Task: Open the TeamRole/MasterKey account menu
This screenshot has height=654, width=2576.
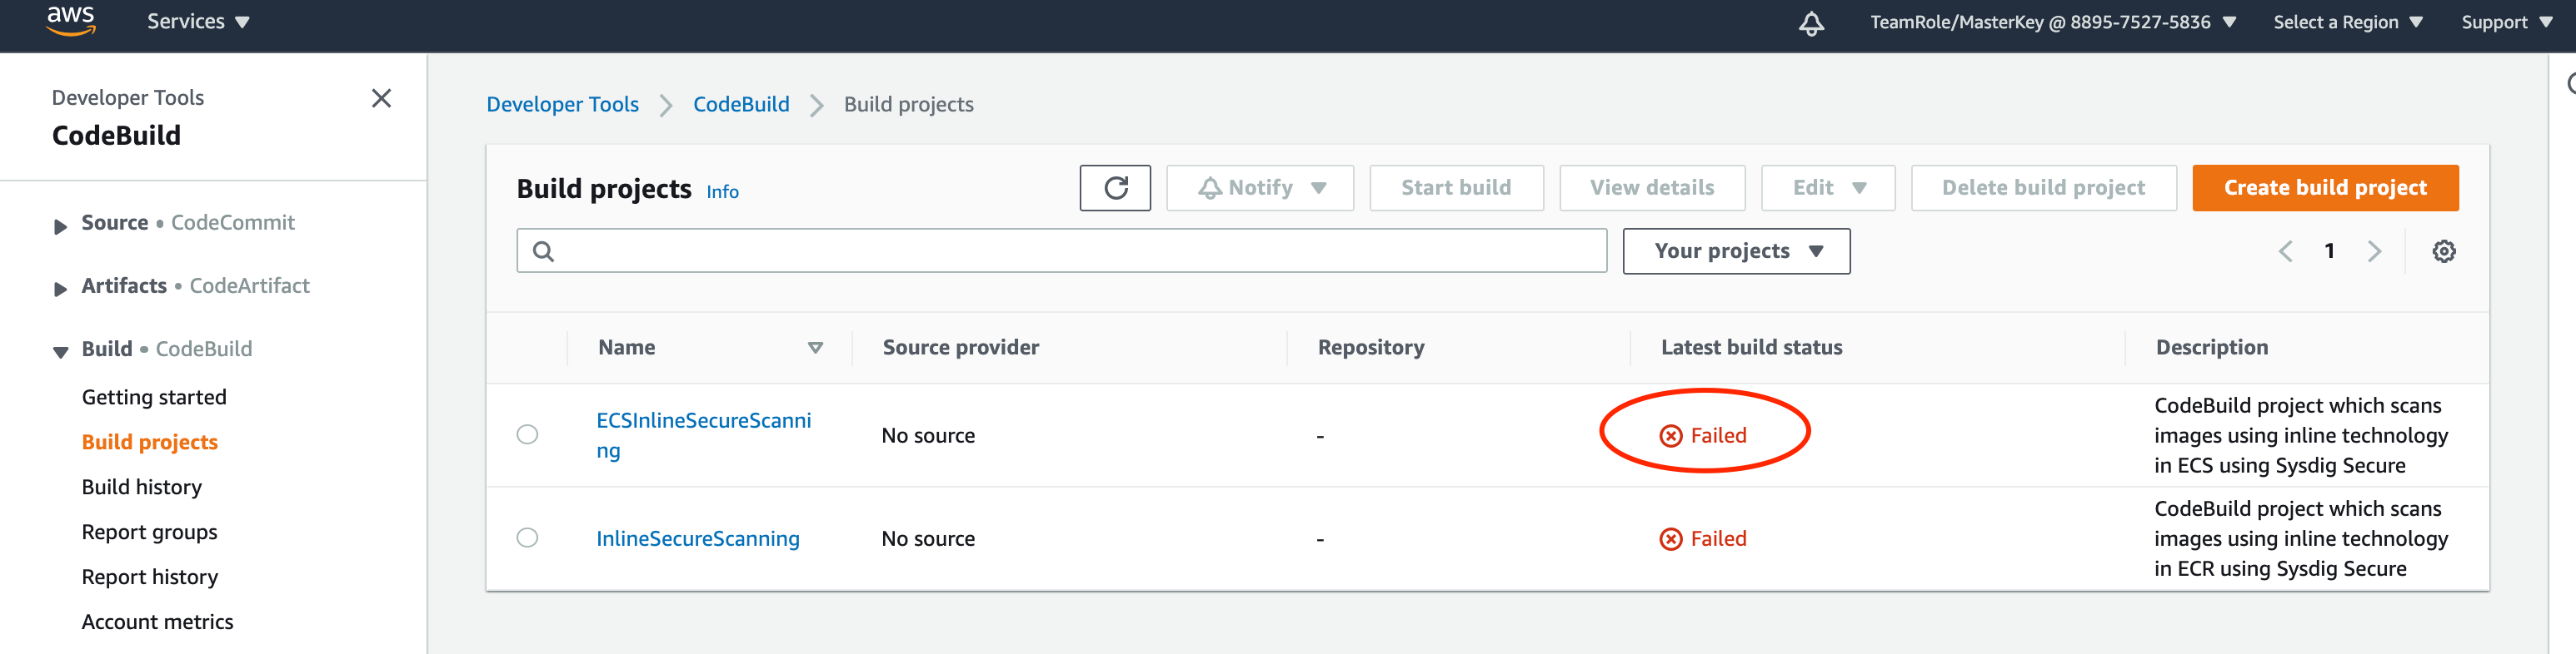Action: point(2052,22)
